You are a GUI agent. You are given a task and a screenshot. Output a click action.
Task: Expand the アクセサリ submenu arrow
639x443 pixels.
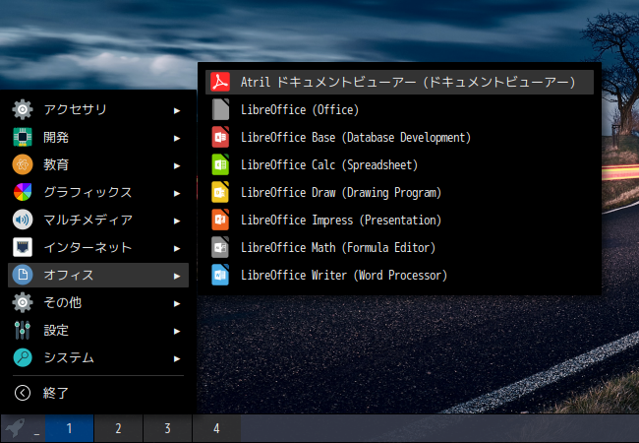(x=176, y=110)
